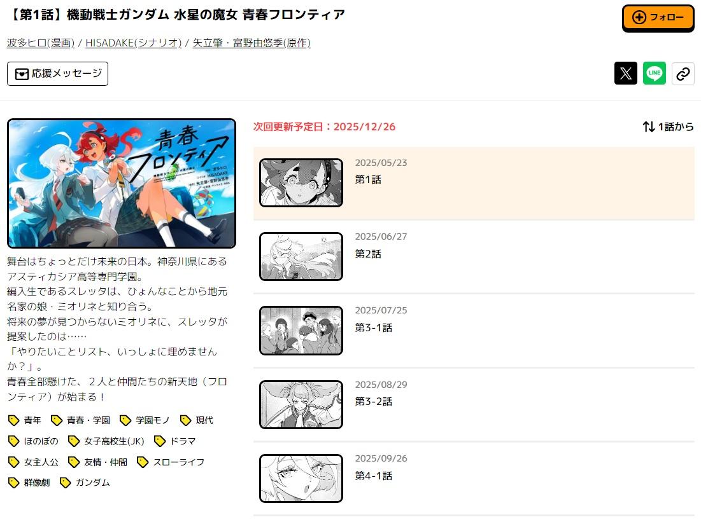
Task: Choose the スローライフ tag
Action: tap(171, 462)
